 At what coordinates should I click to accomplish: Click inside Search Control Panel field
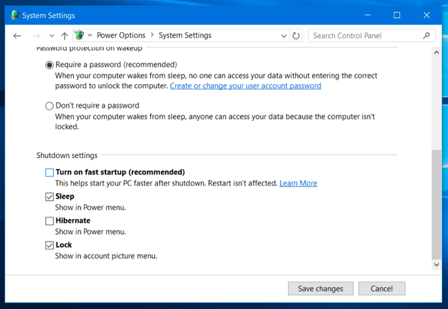[364, 36]
